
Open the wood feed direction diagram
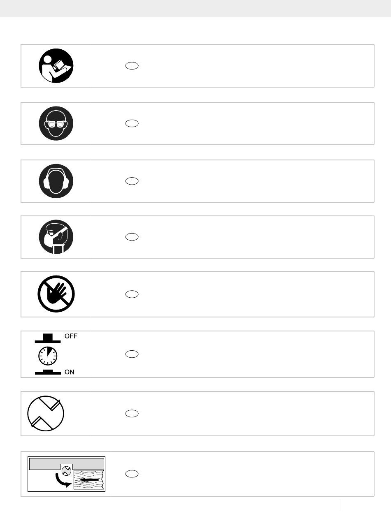[x=66, y=474]
